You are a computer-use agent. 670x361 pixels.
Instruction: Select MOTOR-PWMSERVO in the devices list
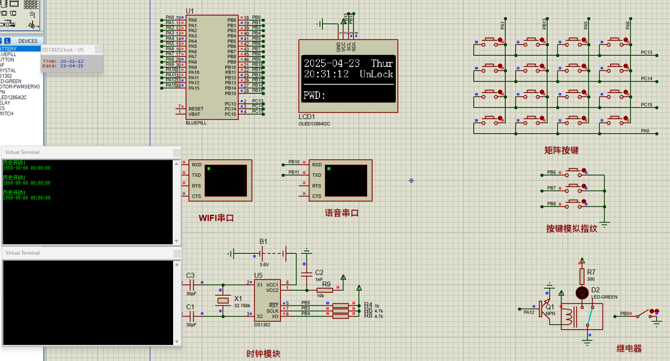click(20, 87)
